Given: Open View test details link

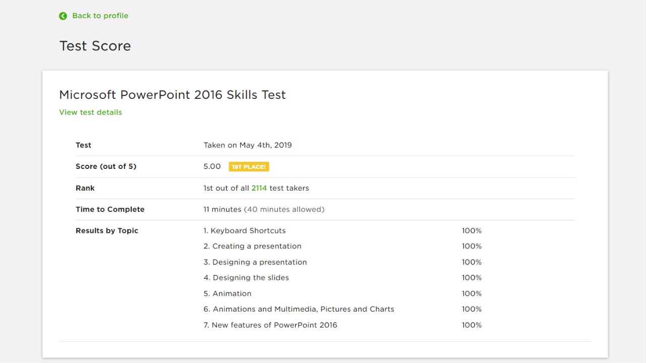Looking at the screenshot, I should [x=90, y=112].
